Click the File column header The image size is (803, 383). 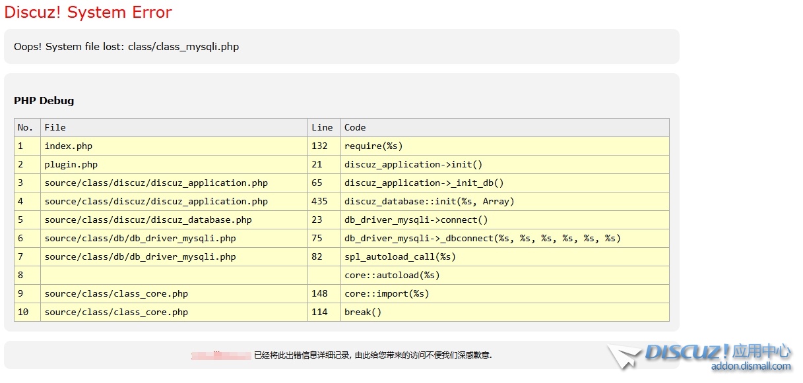click(55, 127)
